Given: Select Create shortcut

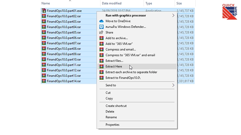Looking at the screenshot, I should (x=137, y=106).
